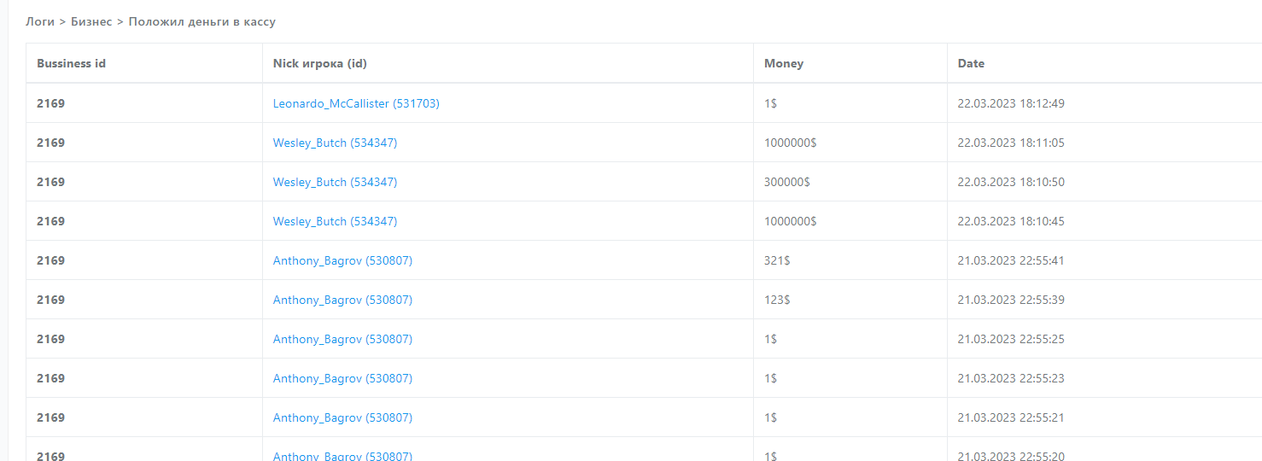The width and height of the screenshot is (1262, 461).
Task: Click Anthony_Bagrov link dated 22:55:23
Action: [x=342, y=378]
